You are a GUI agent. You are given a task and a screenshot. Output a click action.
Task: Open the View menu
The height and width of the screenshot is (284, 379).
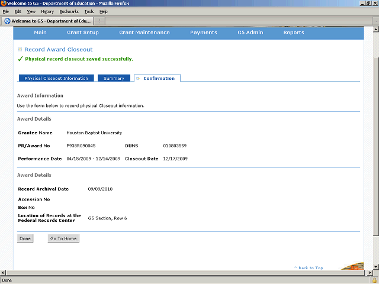click(x=31, y=12)
